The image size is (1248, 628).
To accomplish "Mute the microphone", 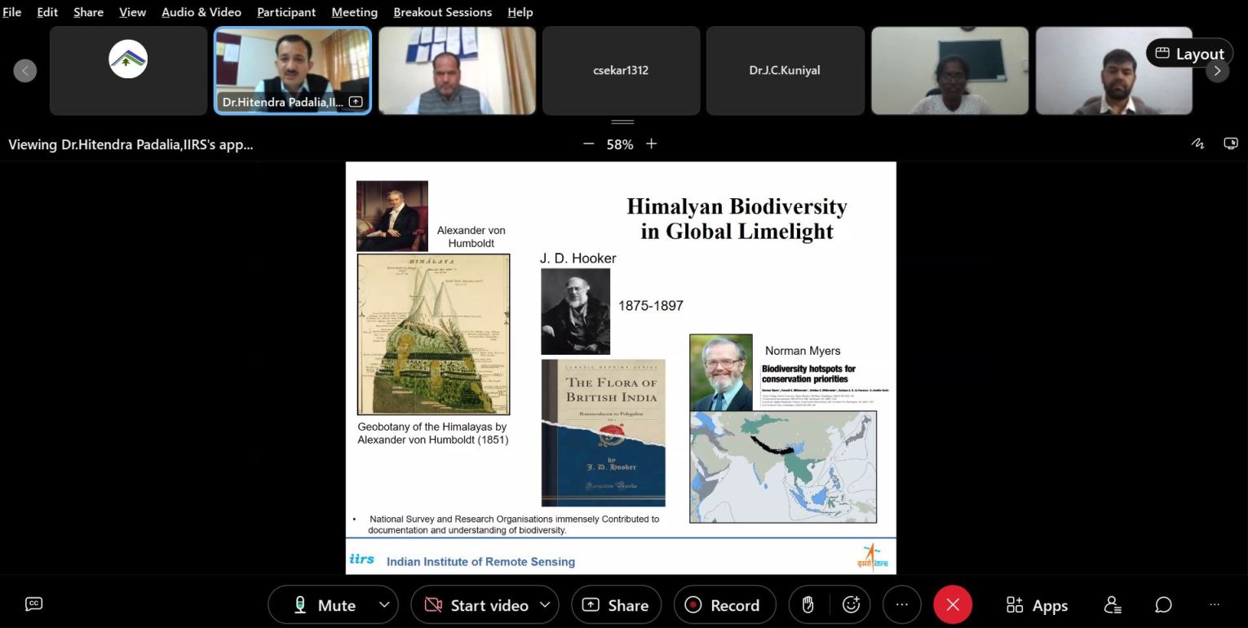I will (x=325, y=605).
